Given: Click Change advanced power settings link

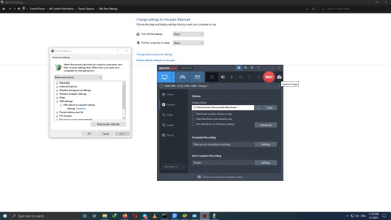Looking at the screenshot, I should click(154, 54).
